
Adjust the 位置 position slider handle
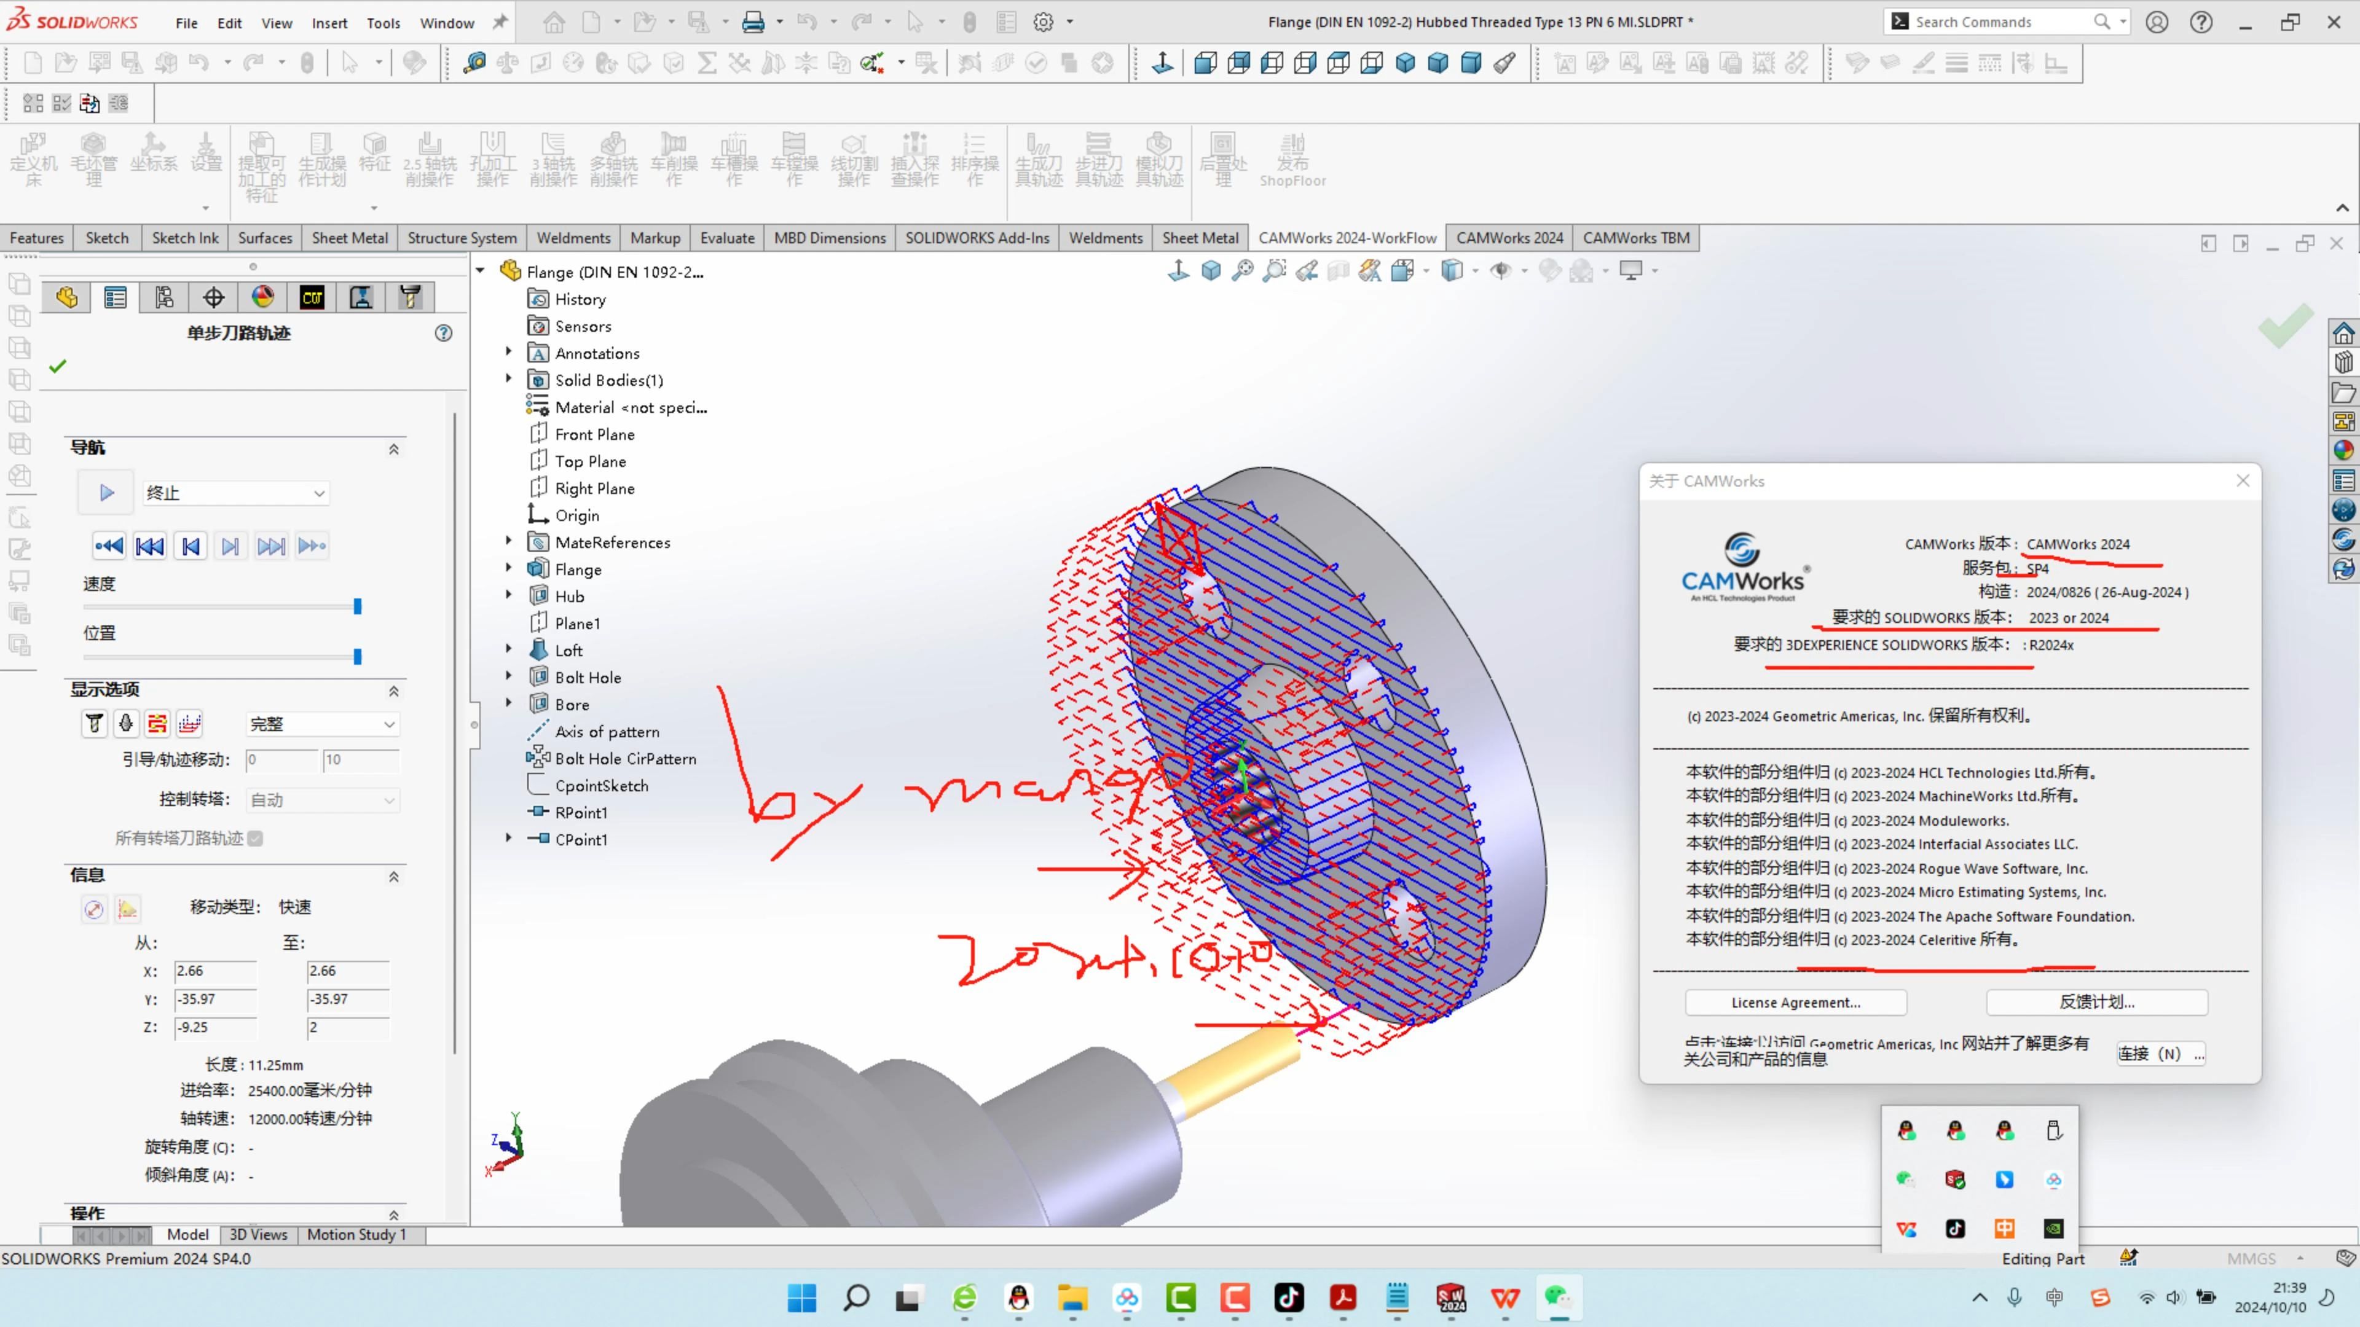pos(357,657)
